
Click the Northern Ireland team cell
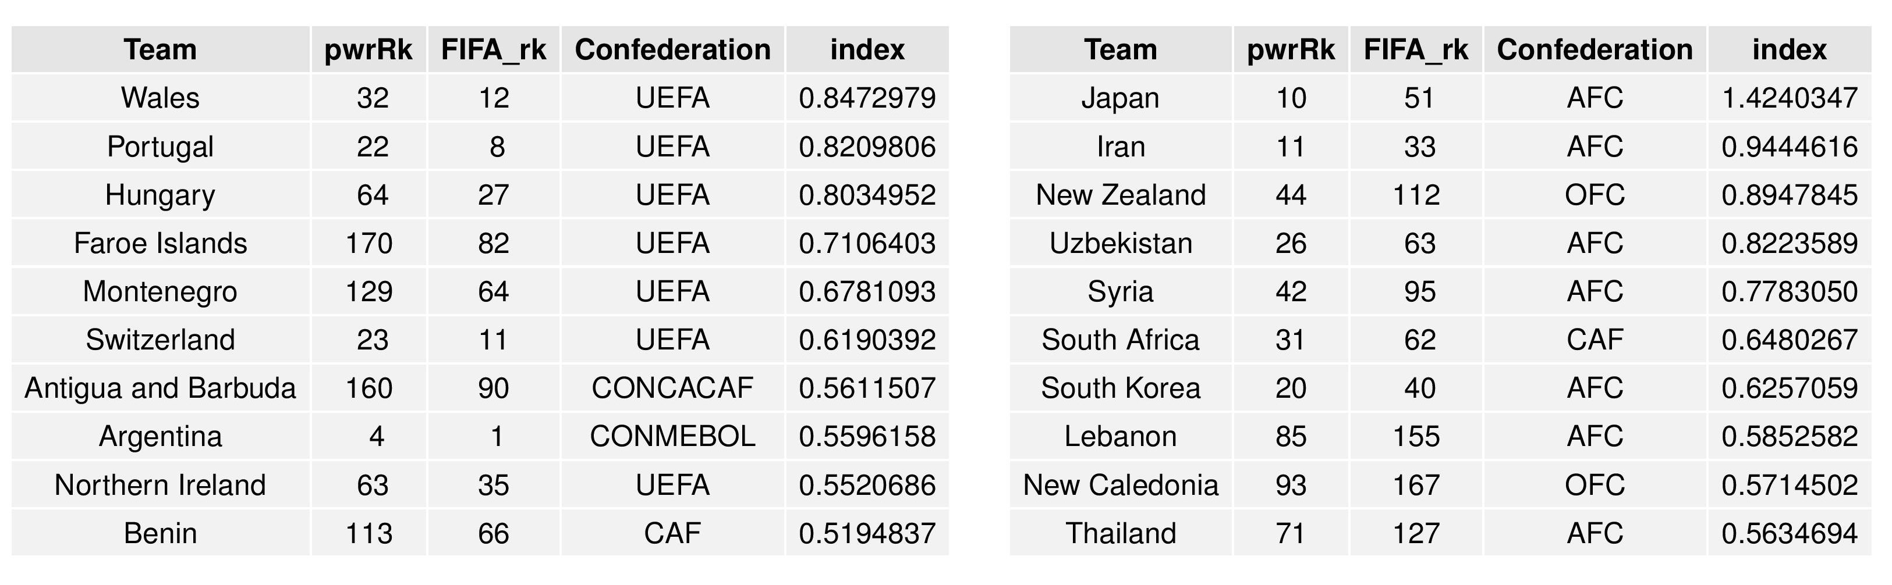pos(160,484)
